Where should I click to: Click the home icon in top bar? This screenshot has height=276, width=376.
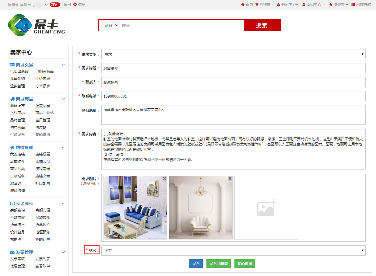(243, 5)
